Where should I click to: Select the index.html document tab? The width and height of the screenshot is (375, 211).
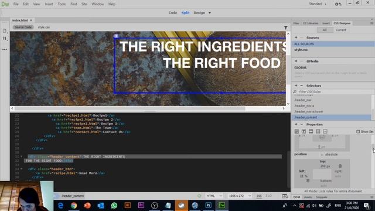(x=20, y=21)
